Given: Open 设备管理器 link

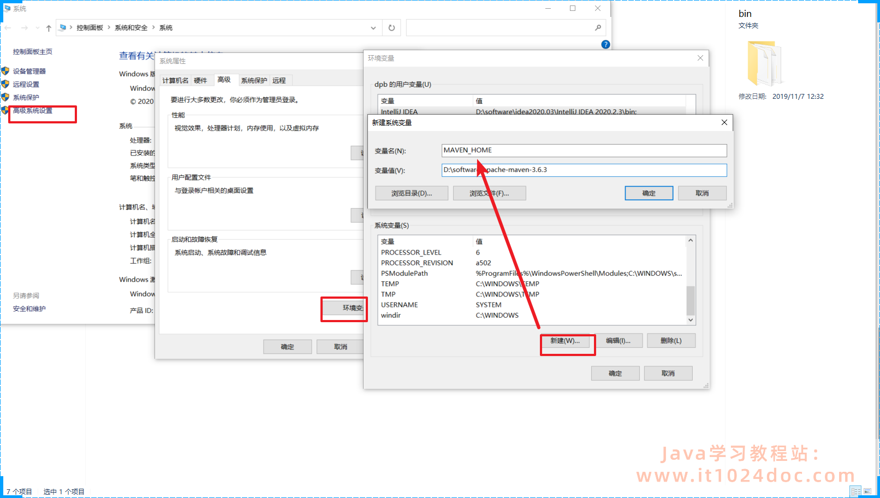Looking at the screenshot, I should click(29, 71).
